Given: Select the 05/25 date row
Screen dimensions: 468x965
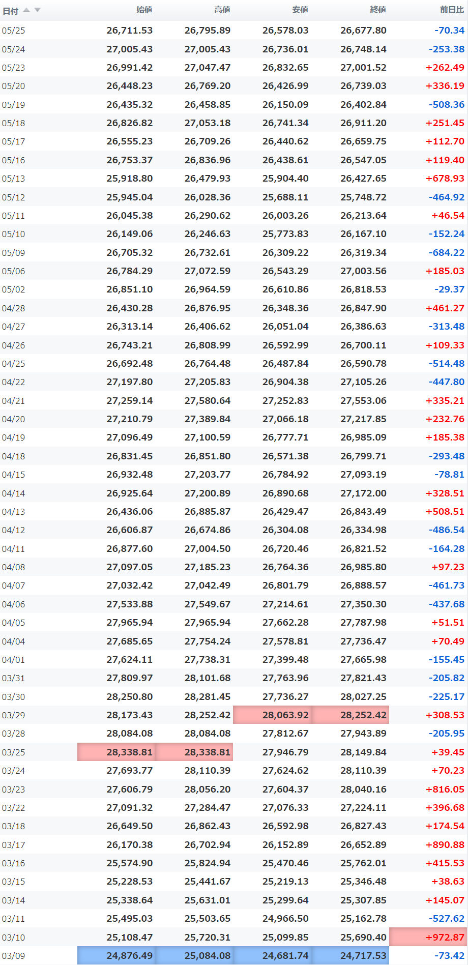Looking at the screenshot, I should pyautogui.click(x=234, y=31).
